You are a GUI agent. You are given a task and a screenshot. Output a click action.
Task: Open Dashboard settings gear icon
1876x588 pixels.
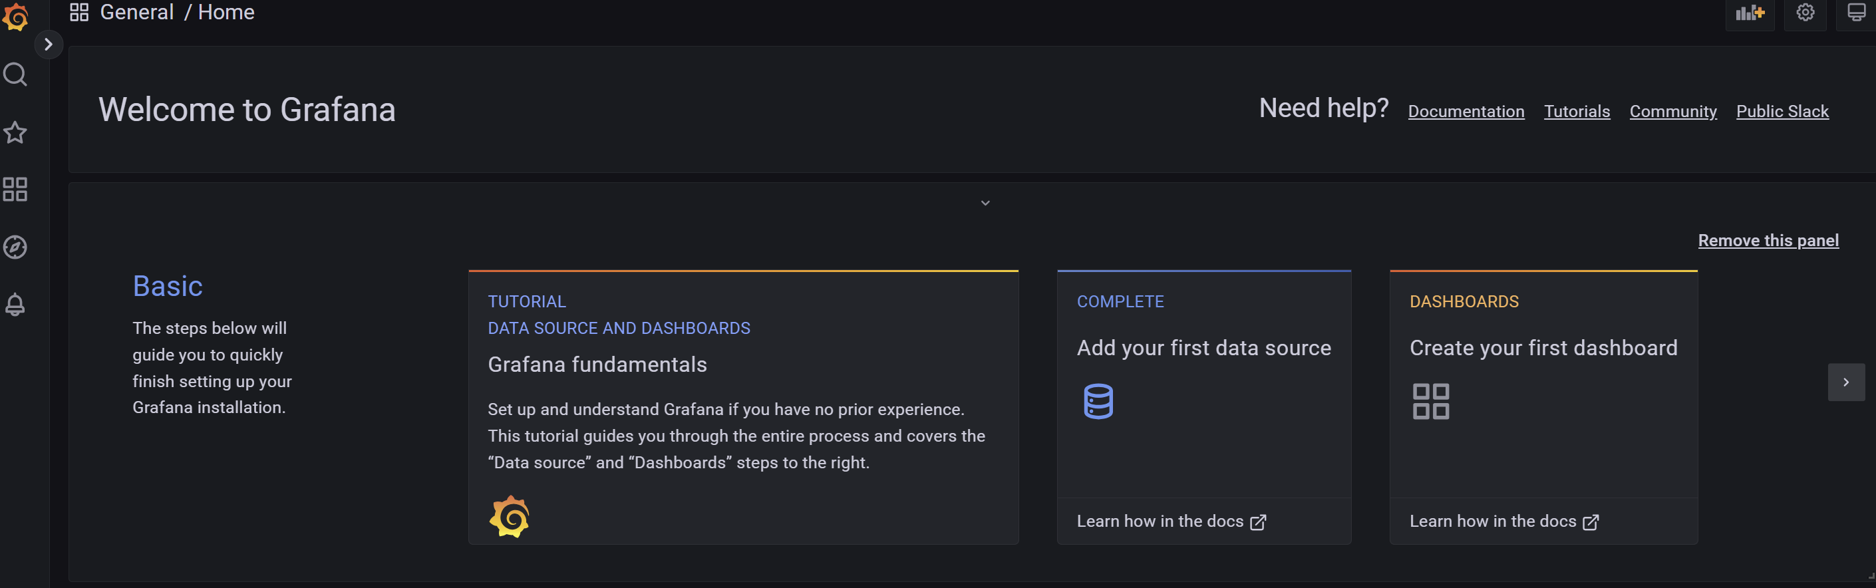pyautogui.click(x=1805, y=13)
